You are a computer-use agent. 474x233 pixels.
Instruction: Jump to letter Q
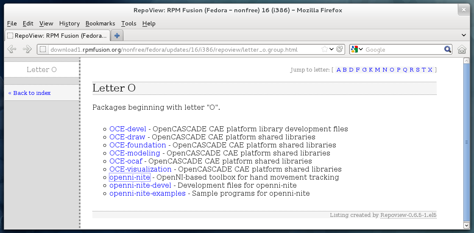pos(405,70)
